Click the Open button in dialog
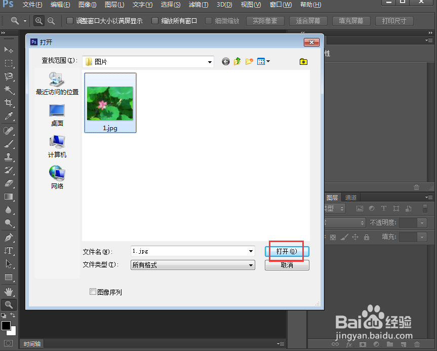 point(287,251)
